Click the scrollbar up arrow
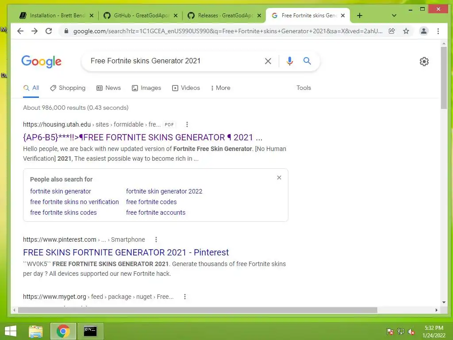453x340 pixels. (x=444, y=44)
